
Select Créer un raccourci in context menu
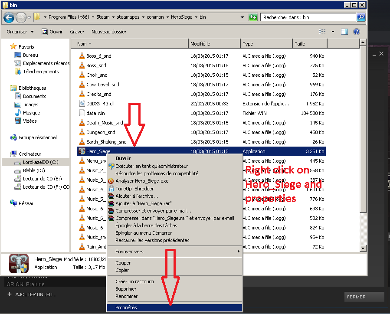pos(174,281)
